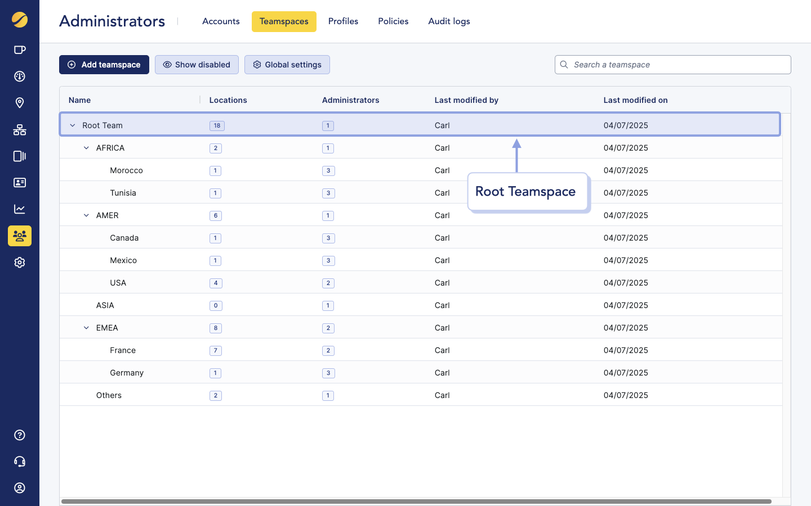Screen dimensions: 811x506
Task: Click the contact card icon in sidebar
Action: coord(20,182)
